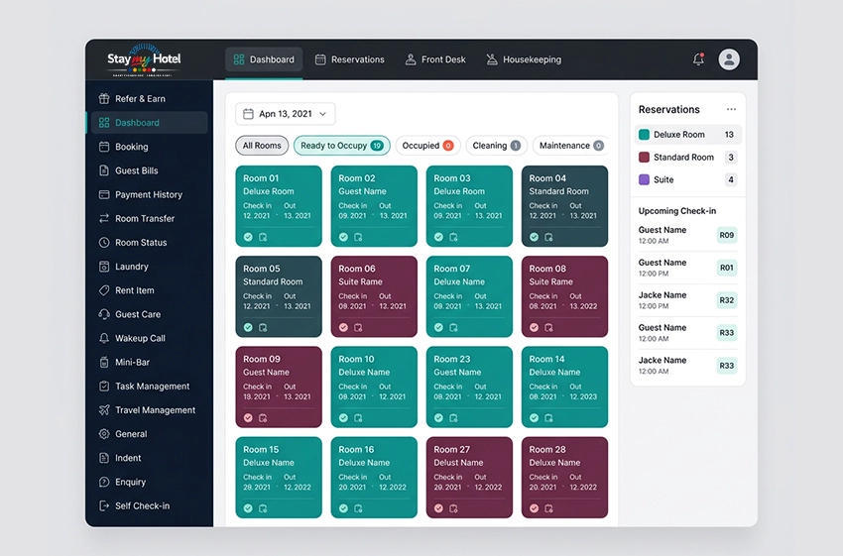Open the Room 10 card
Image resolution: width=843 pixels, height=556 pixels.
click(374, 387)
